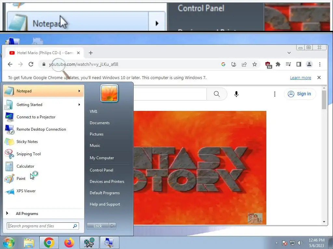Open Music from the Start menu
The height and width of the screenshot is (249, 333).
tap(95, 146)
